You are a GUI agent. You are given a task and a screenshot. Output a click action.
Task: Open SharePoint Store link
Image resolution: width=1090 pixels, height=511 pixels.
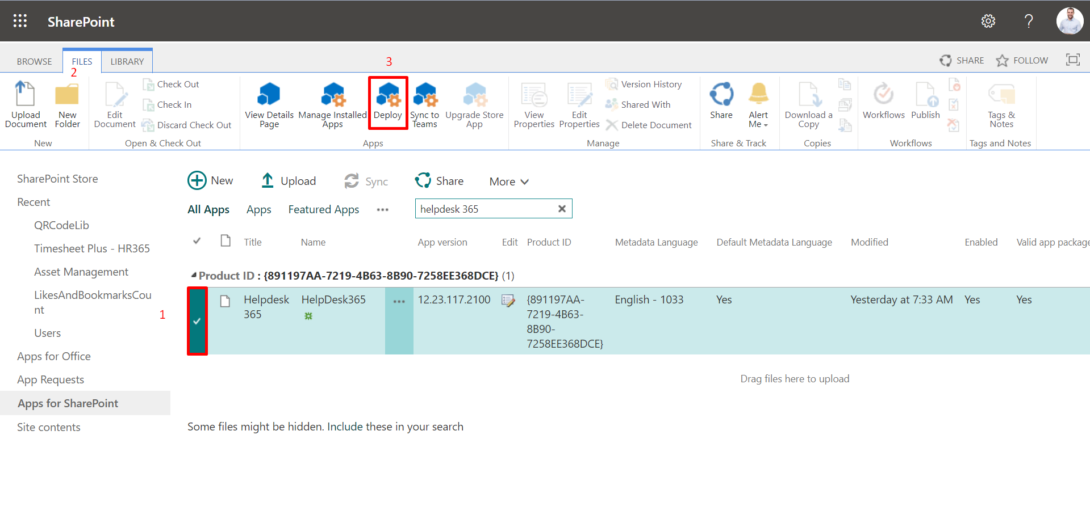coord(57,179)
